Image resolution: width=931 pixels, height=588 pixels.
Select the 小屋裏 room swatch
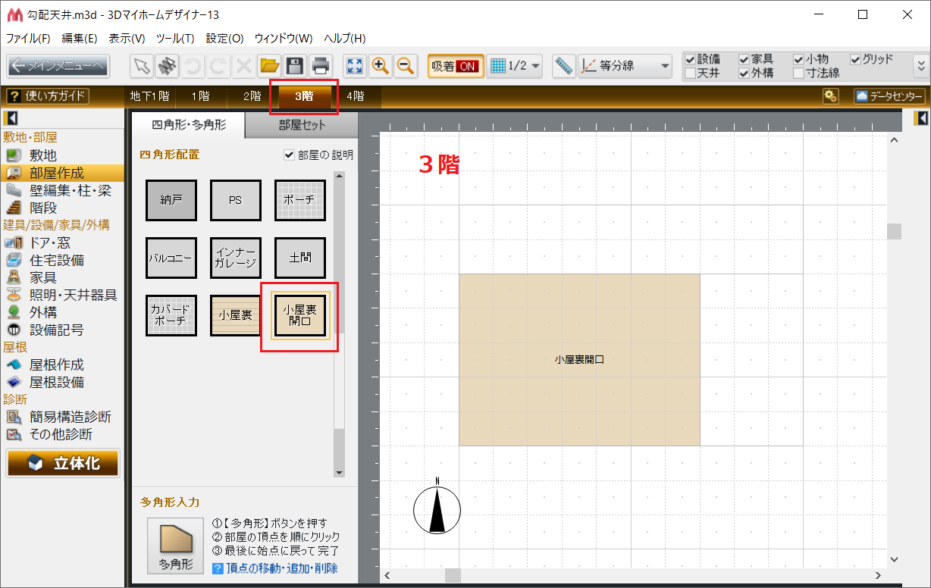click(236, 315)
